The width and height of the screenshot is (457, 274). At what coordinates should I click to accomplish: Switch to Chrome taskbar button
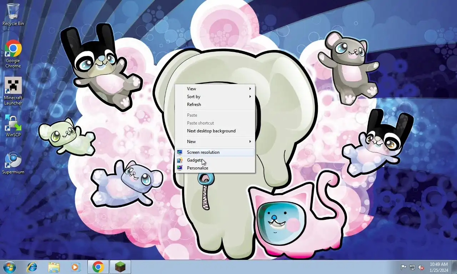[x=98, y=267]
